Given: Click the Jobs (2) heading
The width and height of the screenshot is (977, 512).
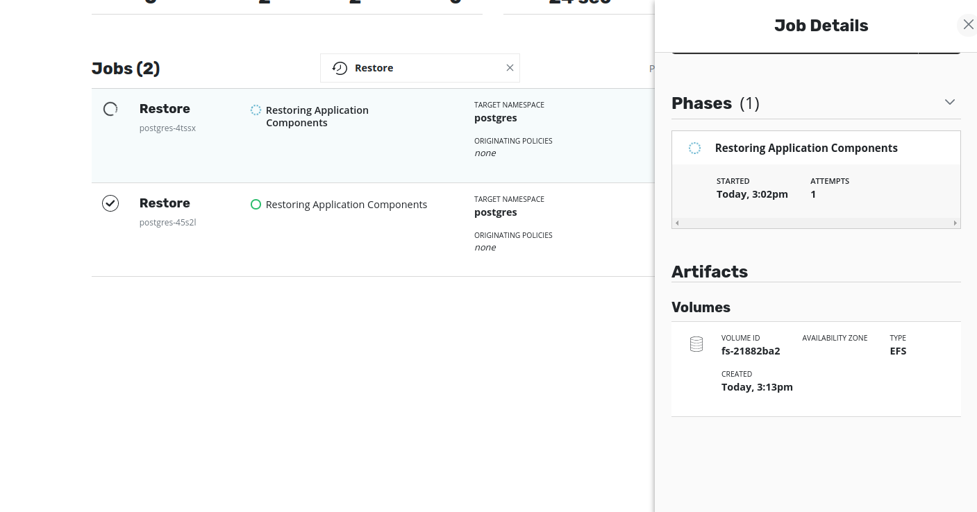Looking at the screenshot, I should [x=126, y=69].
